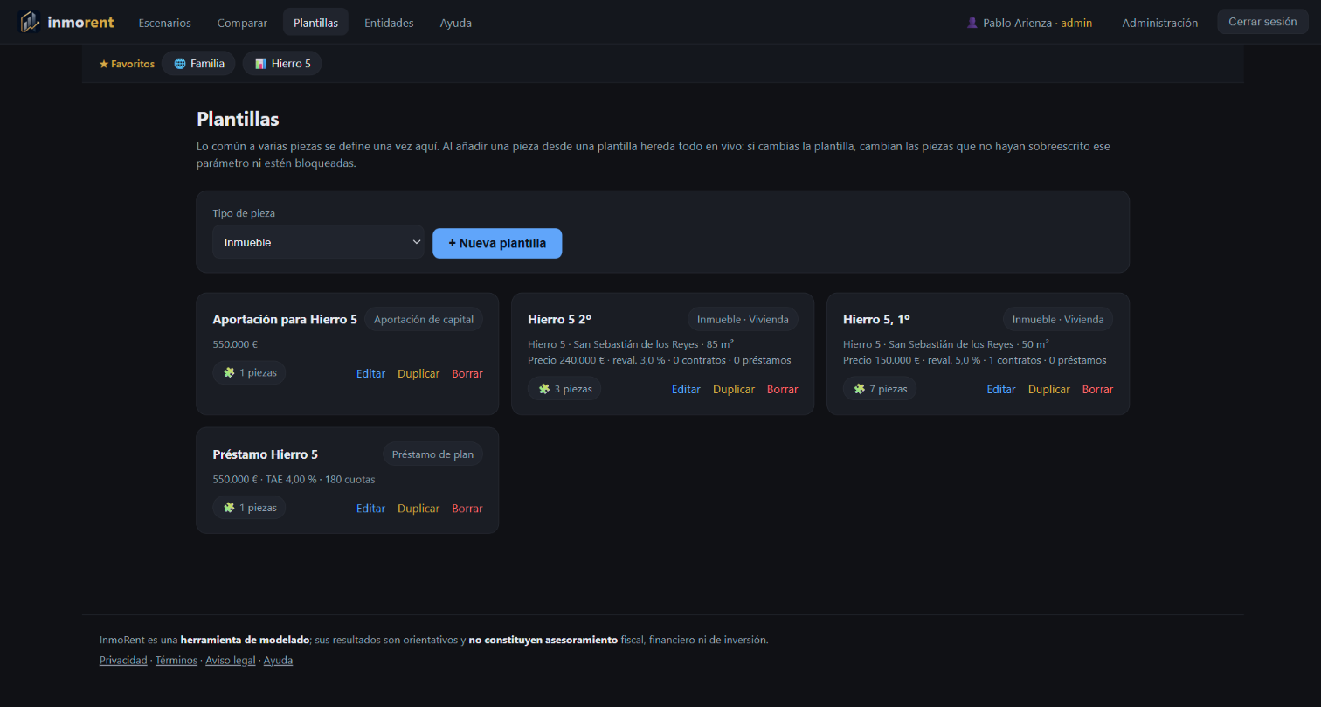
Task: Open the Tipo de pieza dropdown
Action: (318, 242)
